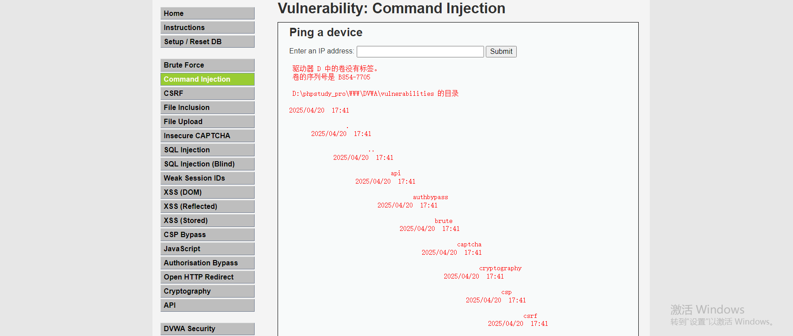The width and height of the screenshot is (793, 336).
Task: Go to DVWA Security settings
Action: (x=207, y=328)
